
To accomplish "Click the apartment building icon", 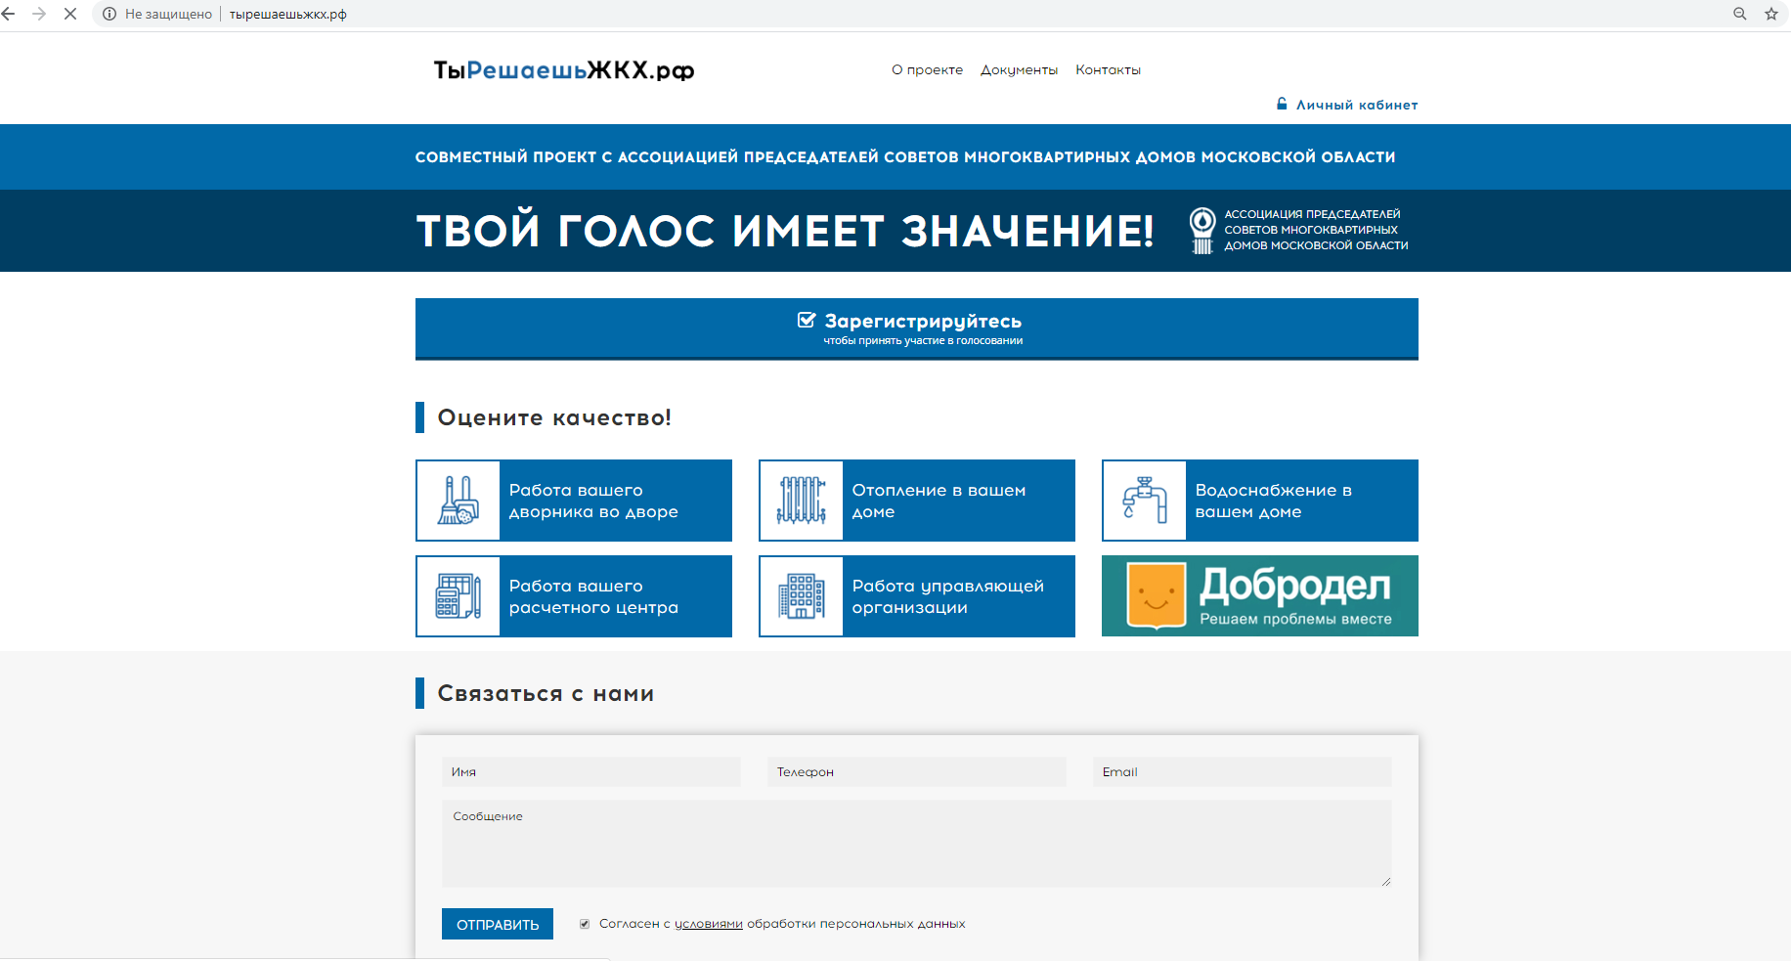I will point(802,596).
